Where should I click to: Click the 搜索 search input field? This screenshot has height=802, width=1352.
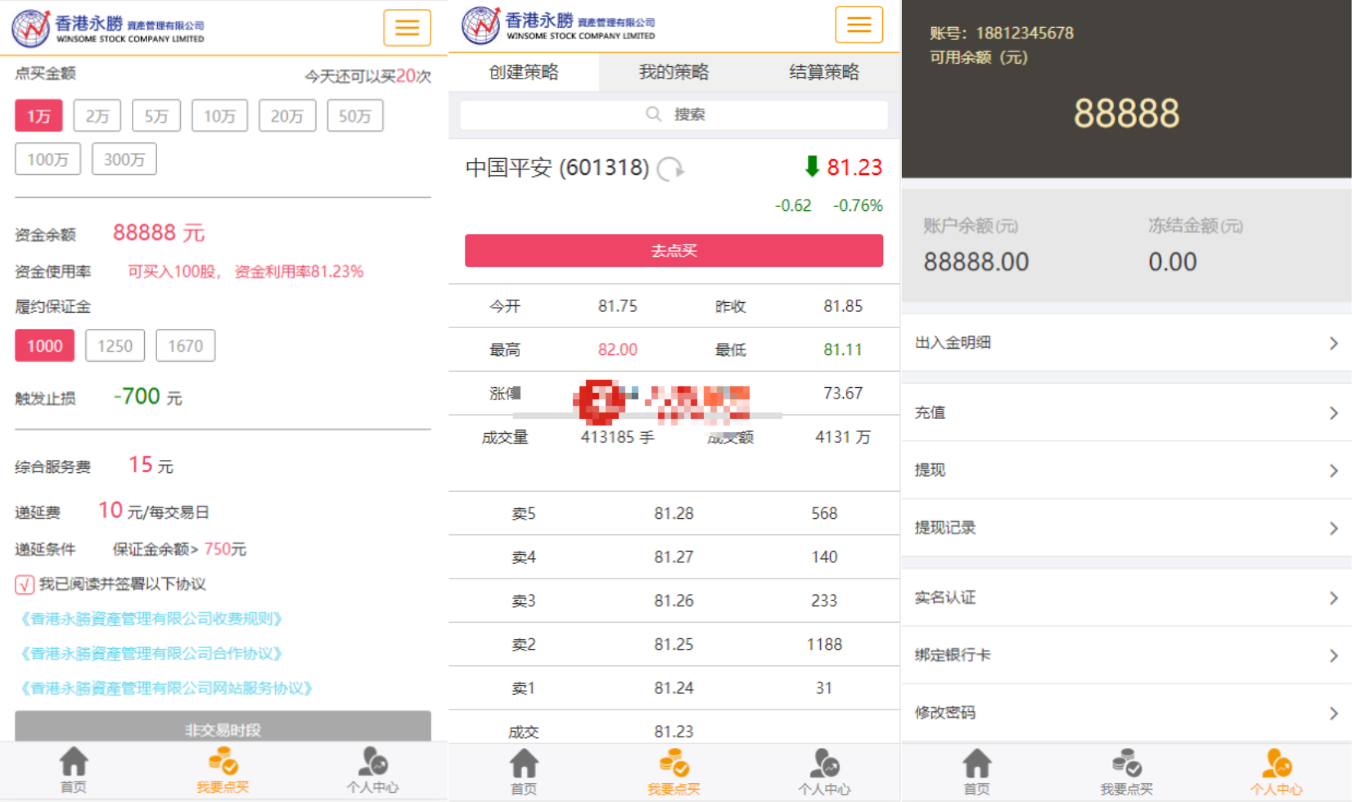[674, 115]
